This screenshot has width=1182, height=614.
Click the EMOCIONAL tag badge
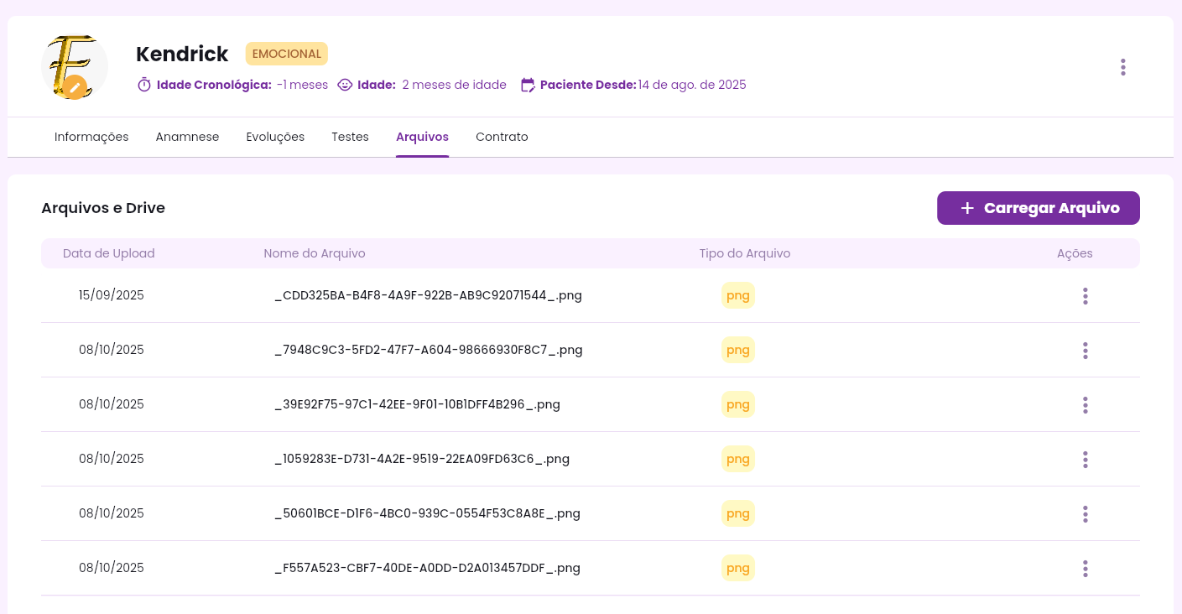coord(286,54)
